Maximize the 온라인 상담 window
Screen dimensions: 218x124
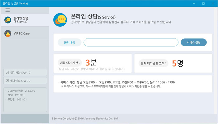[x=203, y=3]
